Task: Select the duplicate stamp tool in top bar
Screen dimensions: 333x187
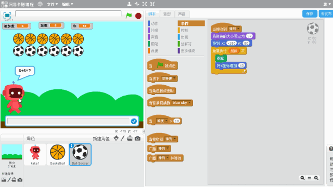Action: pos(129,4)
